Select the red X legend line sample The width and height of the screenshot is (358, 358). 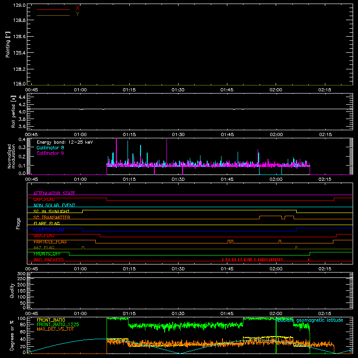[53, 9]
